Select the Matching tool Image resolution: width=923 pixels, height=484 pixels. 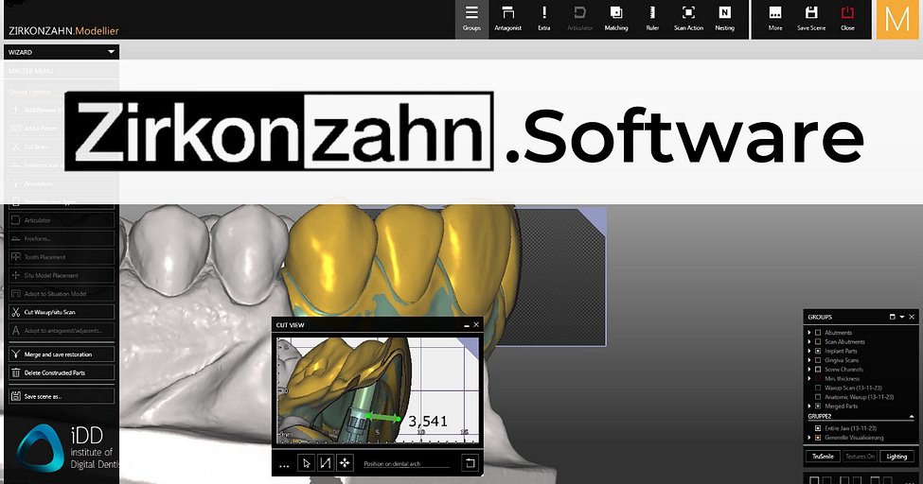click(x=616, y=18)
